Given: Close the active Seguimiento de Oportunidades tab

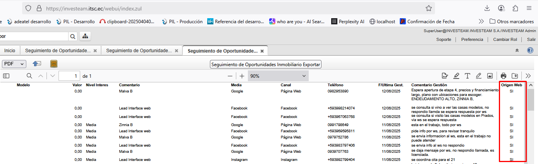Looking at the screenshot, I should [262, 51].
